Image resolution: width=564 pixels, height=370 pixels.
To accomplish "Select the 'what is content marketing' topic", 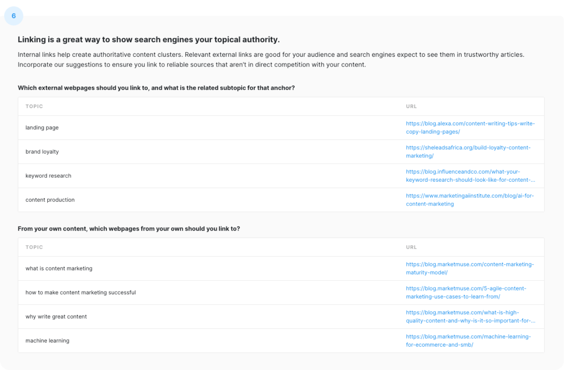I will [x=59, y=268].
